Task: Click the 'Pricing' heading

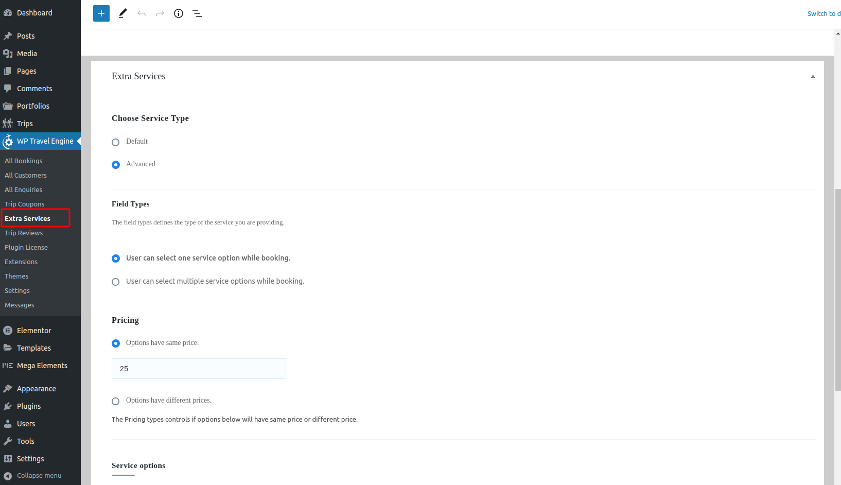Action: pyautogui.click(x=125, y=320)
